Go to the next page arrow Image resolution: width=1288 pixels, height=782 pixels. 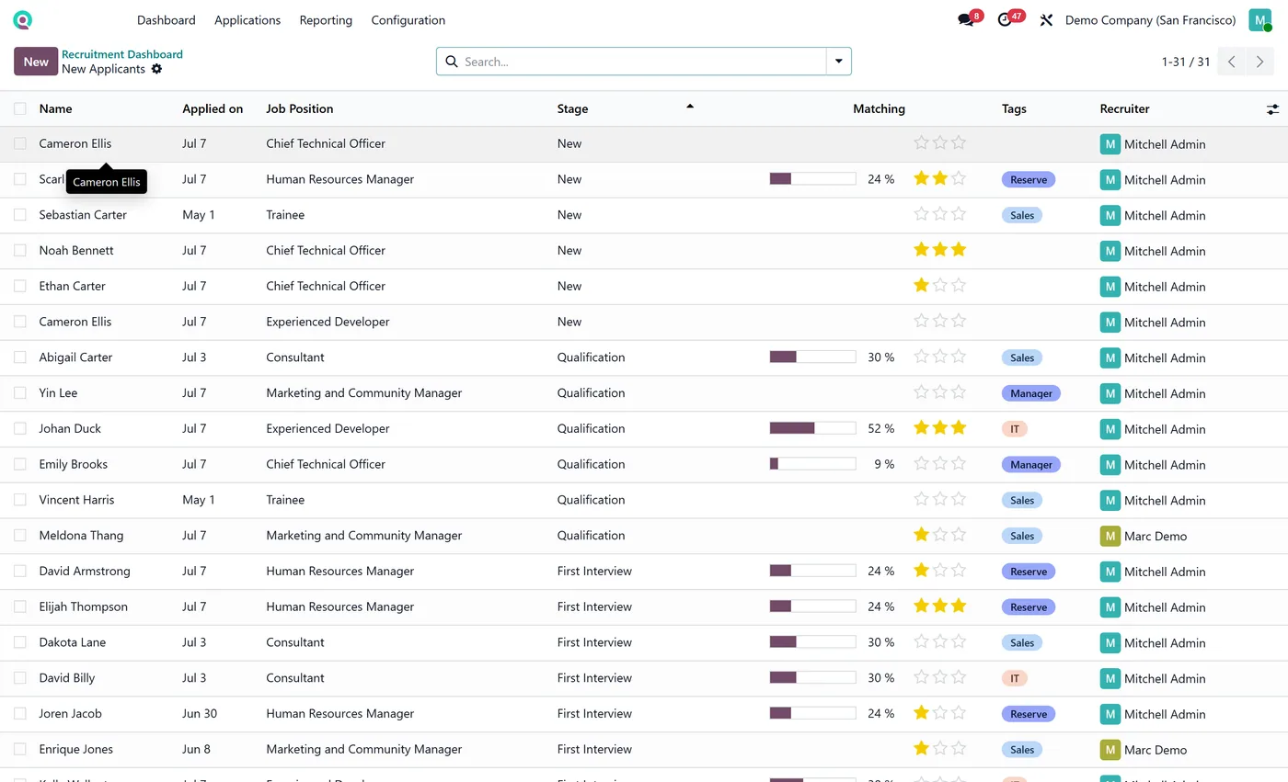(1260, 62)
